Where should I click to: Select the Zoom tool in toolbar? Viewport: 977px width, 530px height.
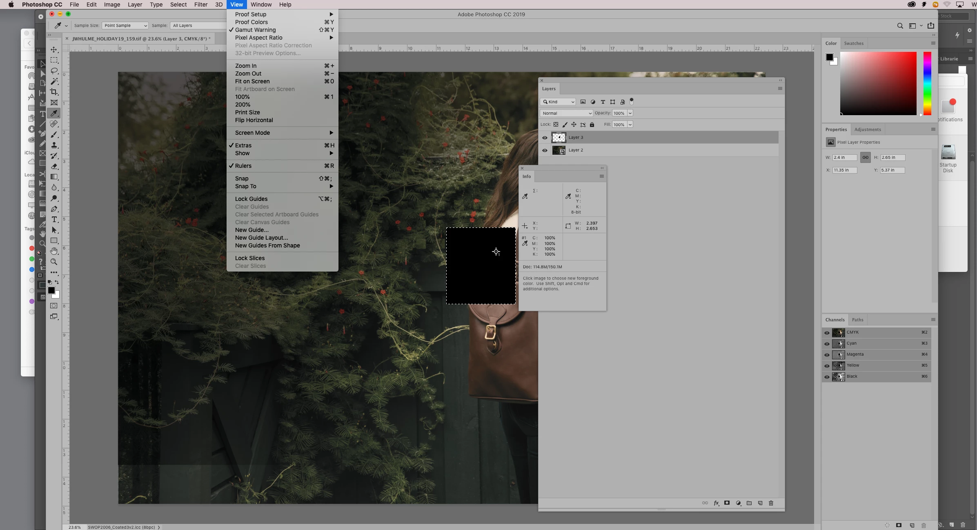point(54,262)
